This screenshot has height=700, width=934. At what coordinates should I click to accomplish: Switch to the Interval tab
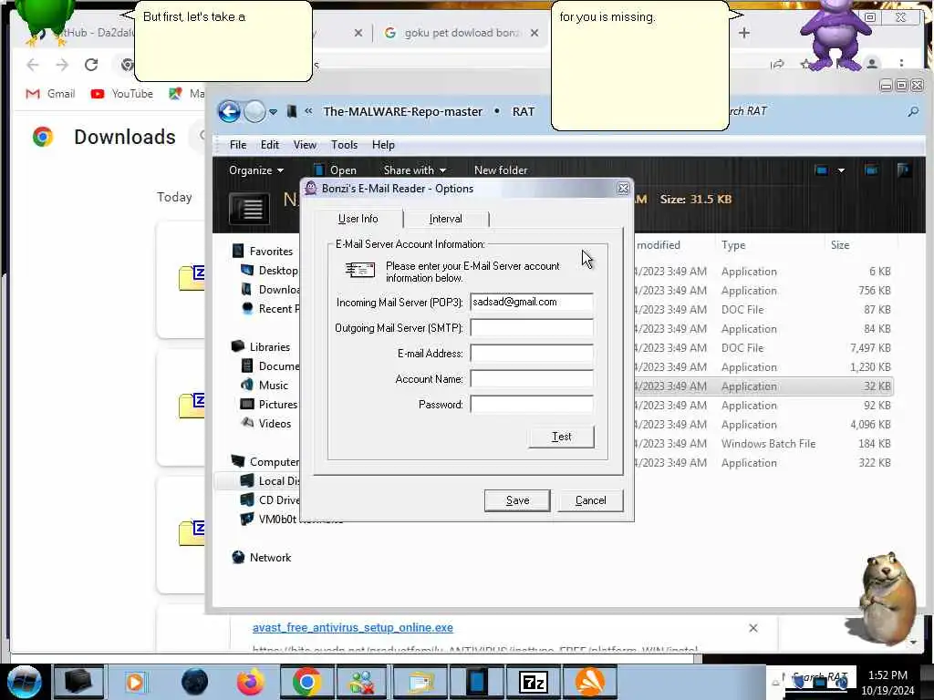tap(445, 219)
